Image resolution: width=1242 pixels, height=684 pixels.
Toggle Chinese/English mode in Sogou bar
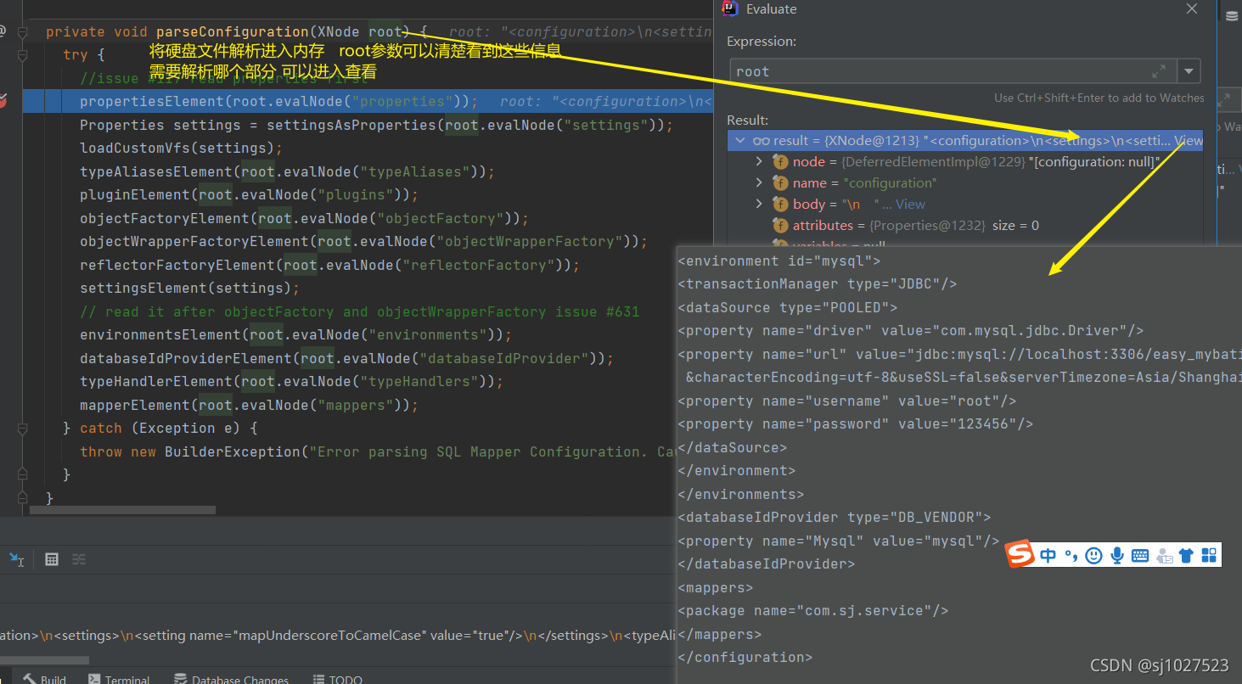1048,556
